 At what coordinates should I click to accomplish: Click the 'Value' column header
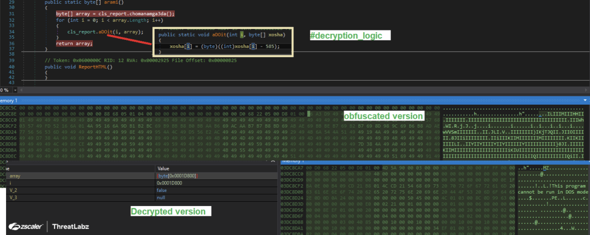tap(163, 168)
